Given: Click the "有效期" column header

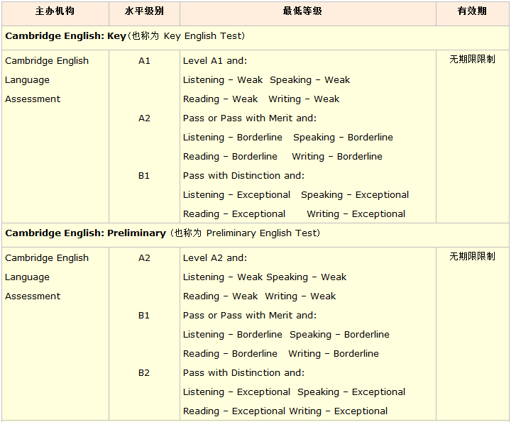Looking at the screenshot, I should click(x=472, y=11).
